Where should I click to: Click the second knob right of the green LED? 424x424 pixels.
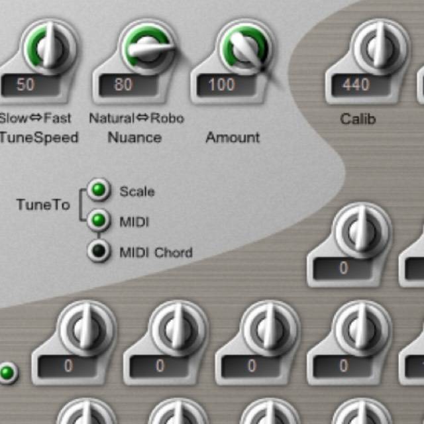[x=179, y=329]
